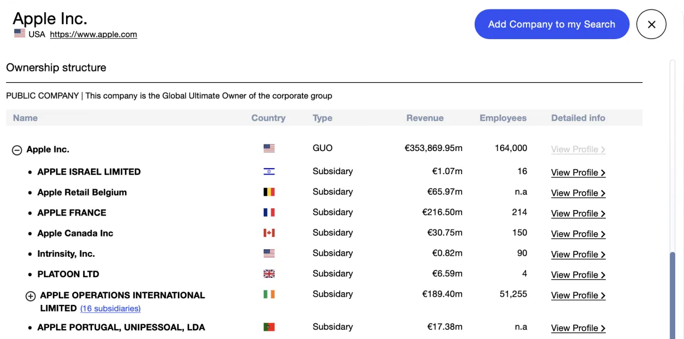
Task: Open the apple.com website link
Action: click(x=93, y=34)
